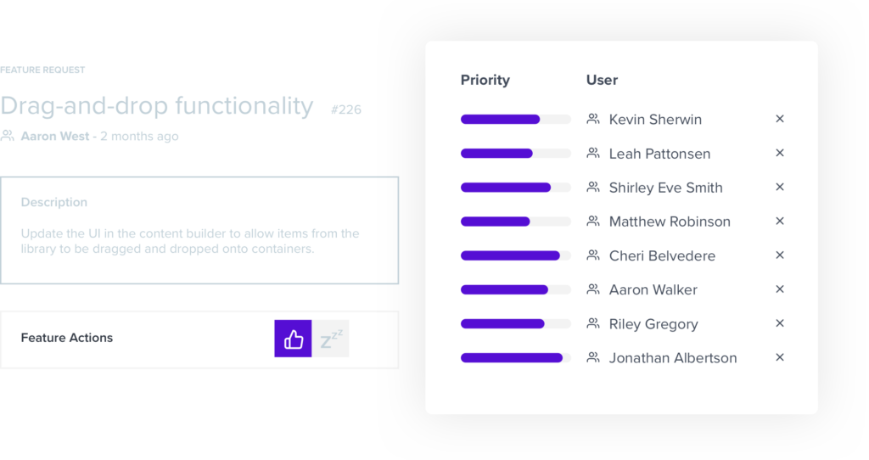The image size is (869, 460).
Task: Click the X beside Jonathan Albertson
Action: click(x=780, y=357)
